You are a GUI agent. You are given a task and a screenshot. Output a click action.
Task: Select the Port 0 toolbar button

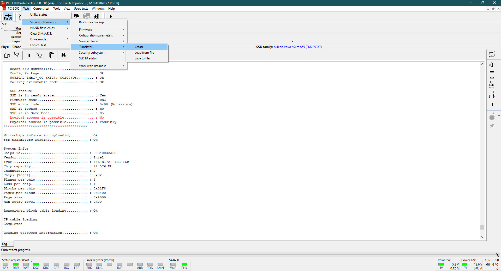pos(8,17)
